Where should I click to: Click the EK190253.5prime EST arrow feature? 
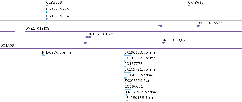[x=128, y=55]
